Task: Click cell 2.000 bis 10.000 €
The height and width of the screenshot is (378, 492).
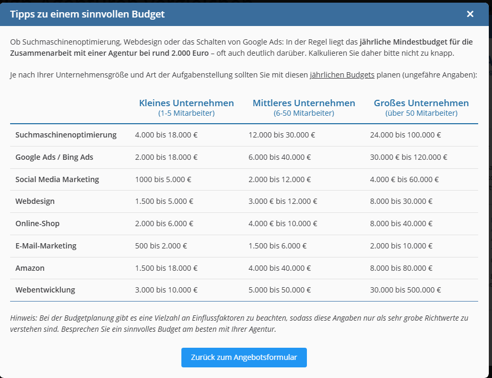Action: click(x=401, y=246)
